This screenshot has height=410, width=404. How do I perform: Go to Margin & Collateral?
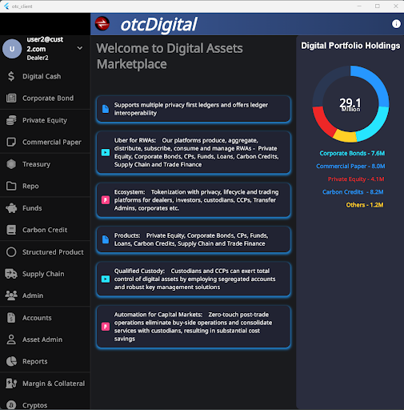[x=45, y=384]
